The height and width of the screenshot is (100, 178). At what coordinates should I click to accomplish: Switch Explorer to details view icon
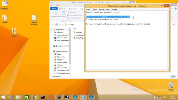(x=172, y=76)
